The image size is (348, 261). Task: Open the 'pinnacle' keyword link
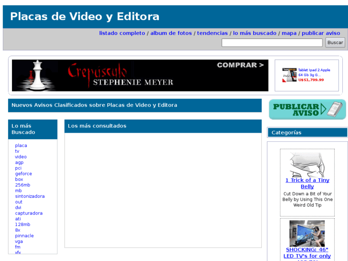point(24,236)
